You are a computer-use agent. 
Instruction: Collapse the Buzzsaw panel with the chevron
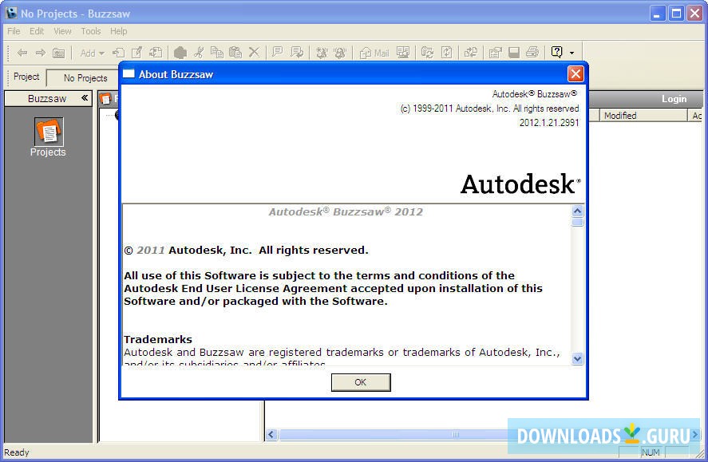point(85,98)
